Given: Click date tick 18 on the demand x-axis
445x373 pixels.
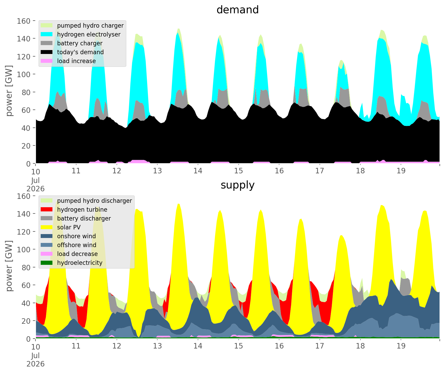Looking at the screenshot, I should click(x=360, y=171).
